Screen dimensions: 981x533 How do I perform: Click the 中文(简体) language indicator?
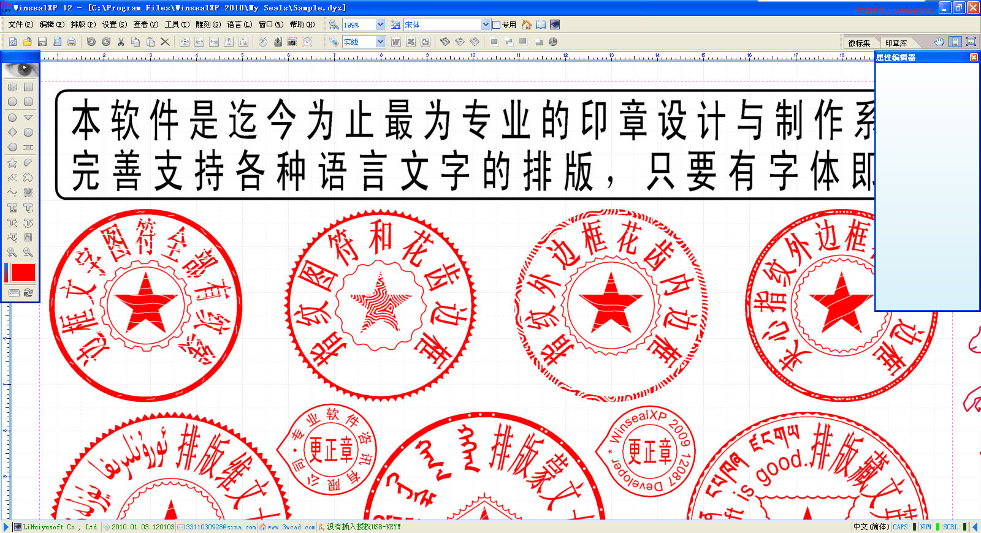pyautogui.click(x=871, y=527)
